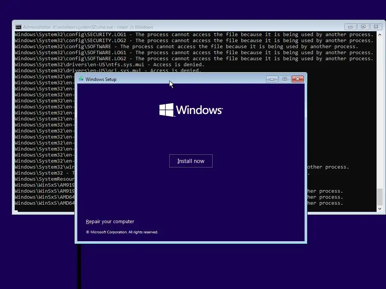Click the SOFTWARE.LOG1 line in cmd output
This screenshot has width=386, height=289.
point(194,53)
